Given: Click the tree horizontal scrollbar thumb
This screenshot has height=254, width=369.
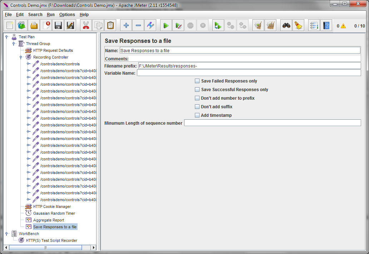Looking at the screenshot, I should 45,248.
